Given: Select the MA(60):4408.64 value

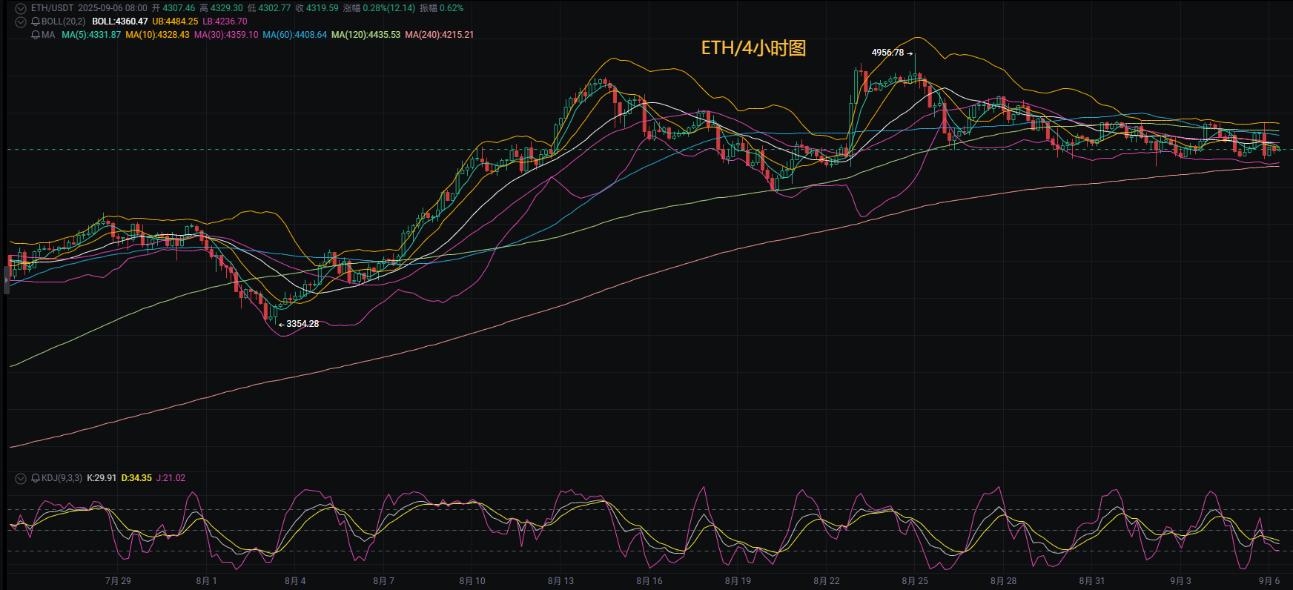Looking at the screenshot, I should click(294, 35).
